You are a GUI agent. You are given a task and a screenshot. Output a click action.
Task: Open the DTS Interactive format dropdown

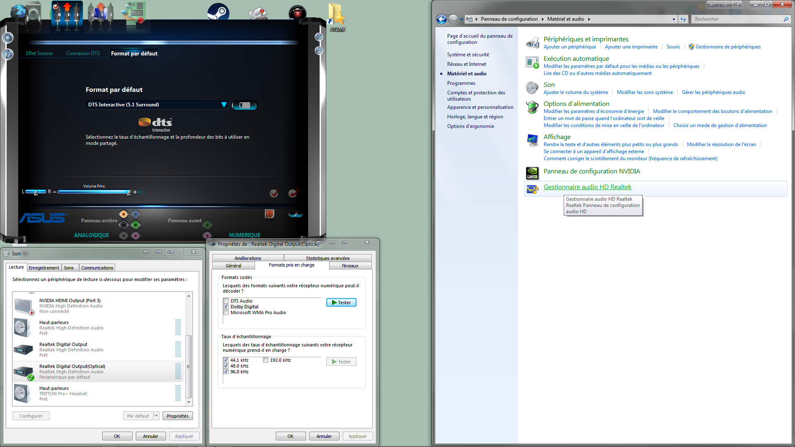pos(224,105)
